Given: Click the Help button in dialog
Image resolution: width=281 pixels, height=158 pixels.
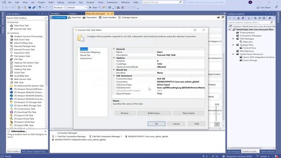Looking at the screenshot, I should tap(197, 124).
